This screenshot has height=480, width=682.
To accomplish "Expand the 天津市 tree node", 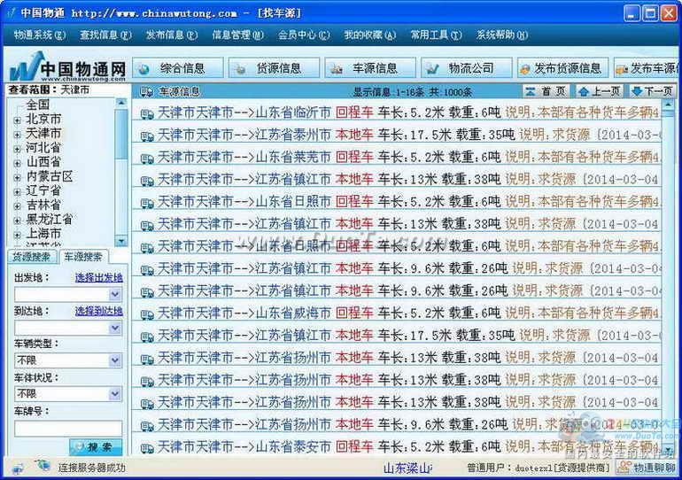I will coord(18,135).
